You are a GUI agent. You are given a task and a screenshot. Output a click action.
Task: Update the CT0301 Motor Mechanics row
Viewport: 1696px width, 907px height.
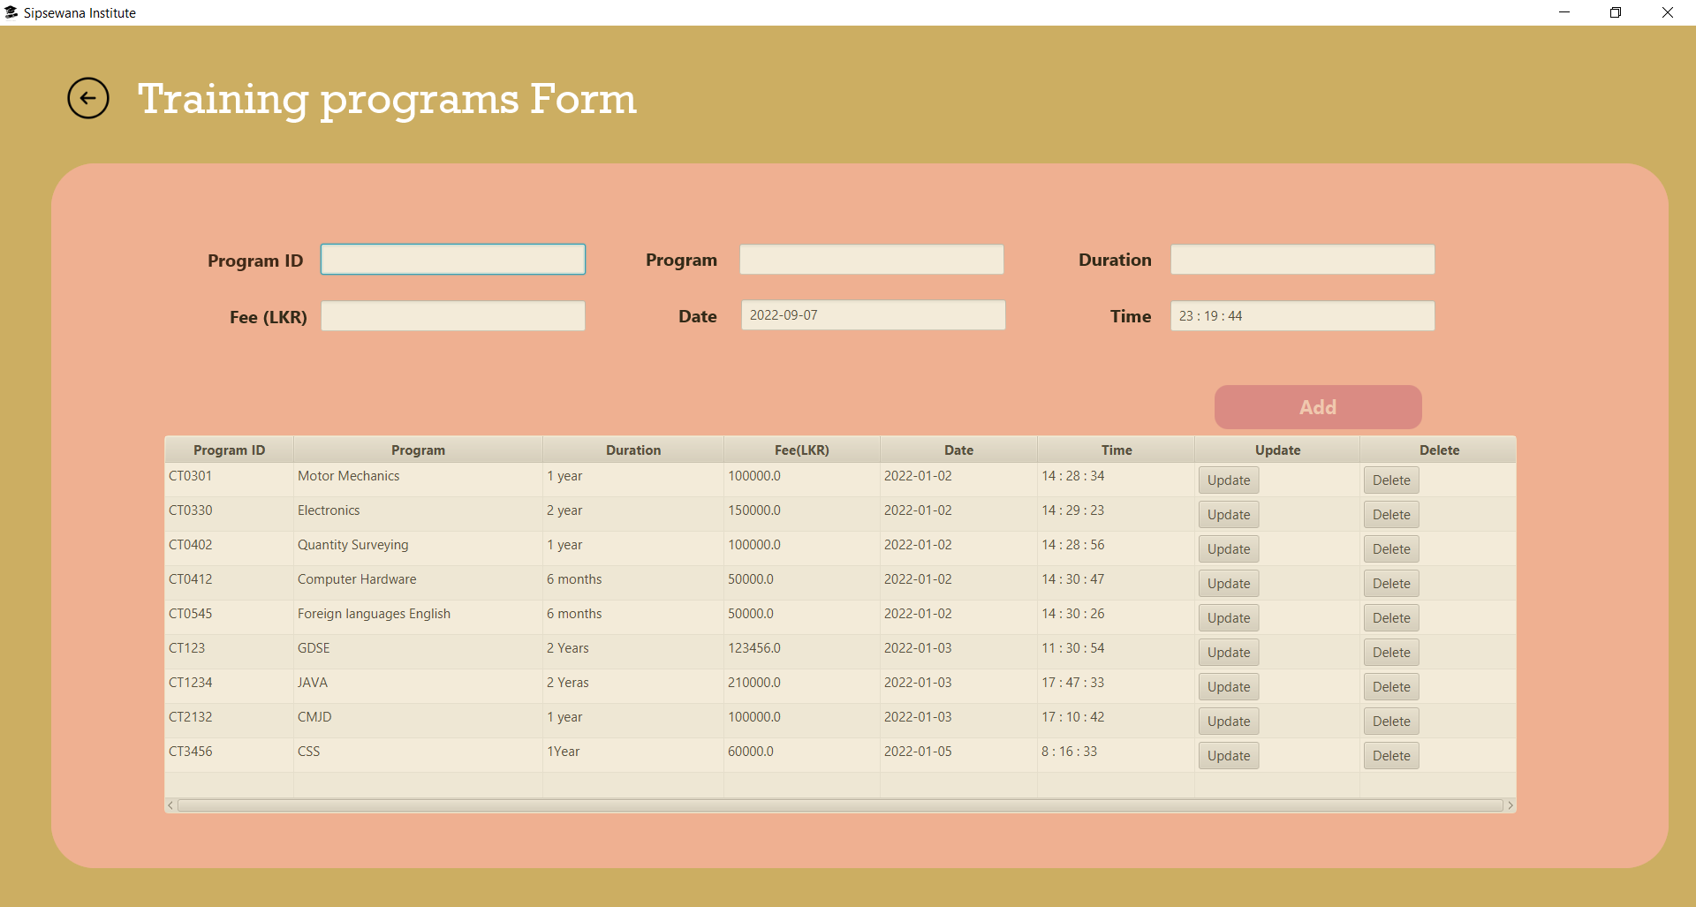click(x=1229, y=480)
